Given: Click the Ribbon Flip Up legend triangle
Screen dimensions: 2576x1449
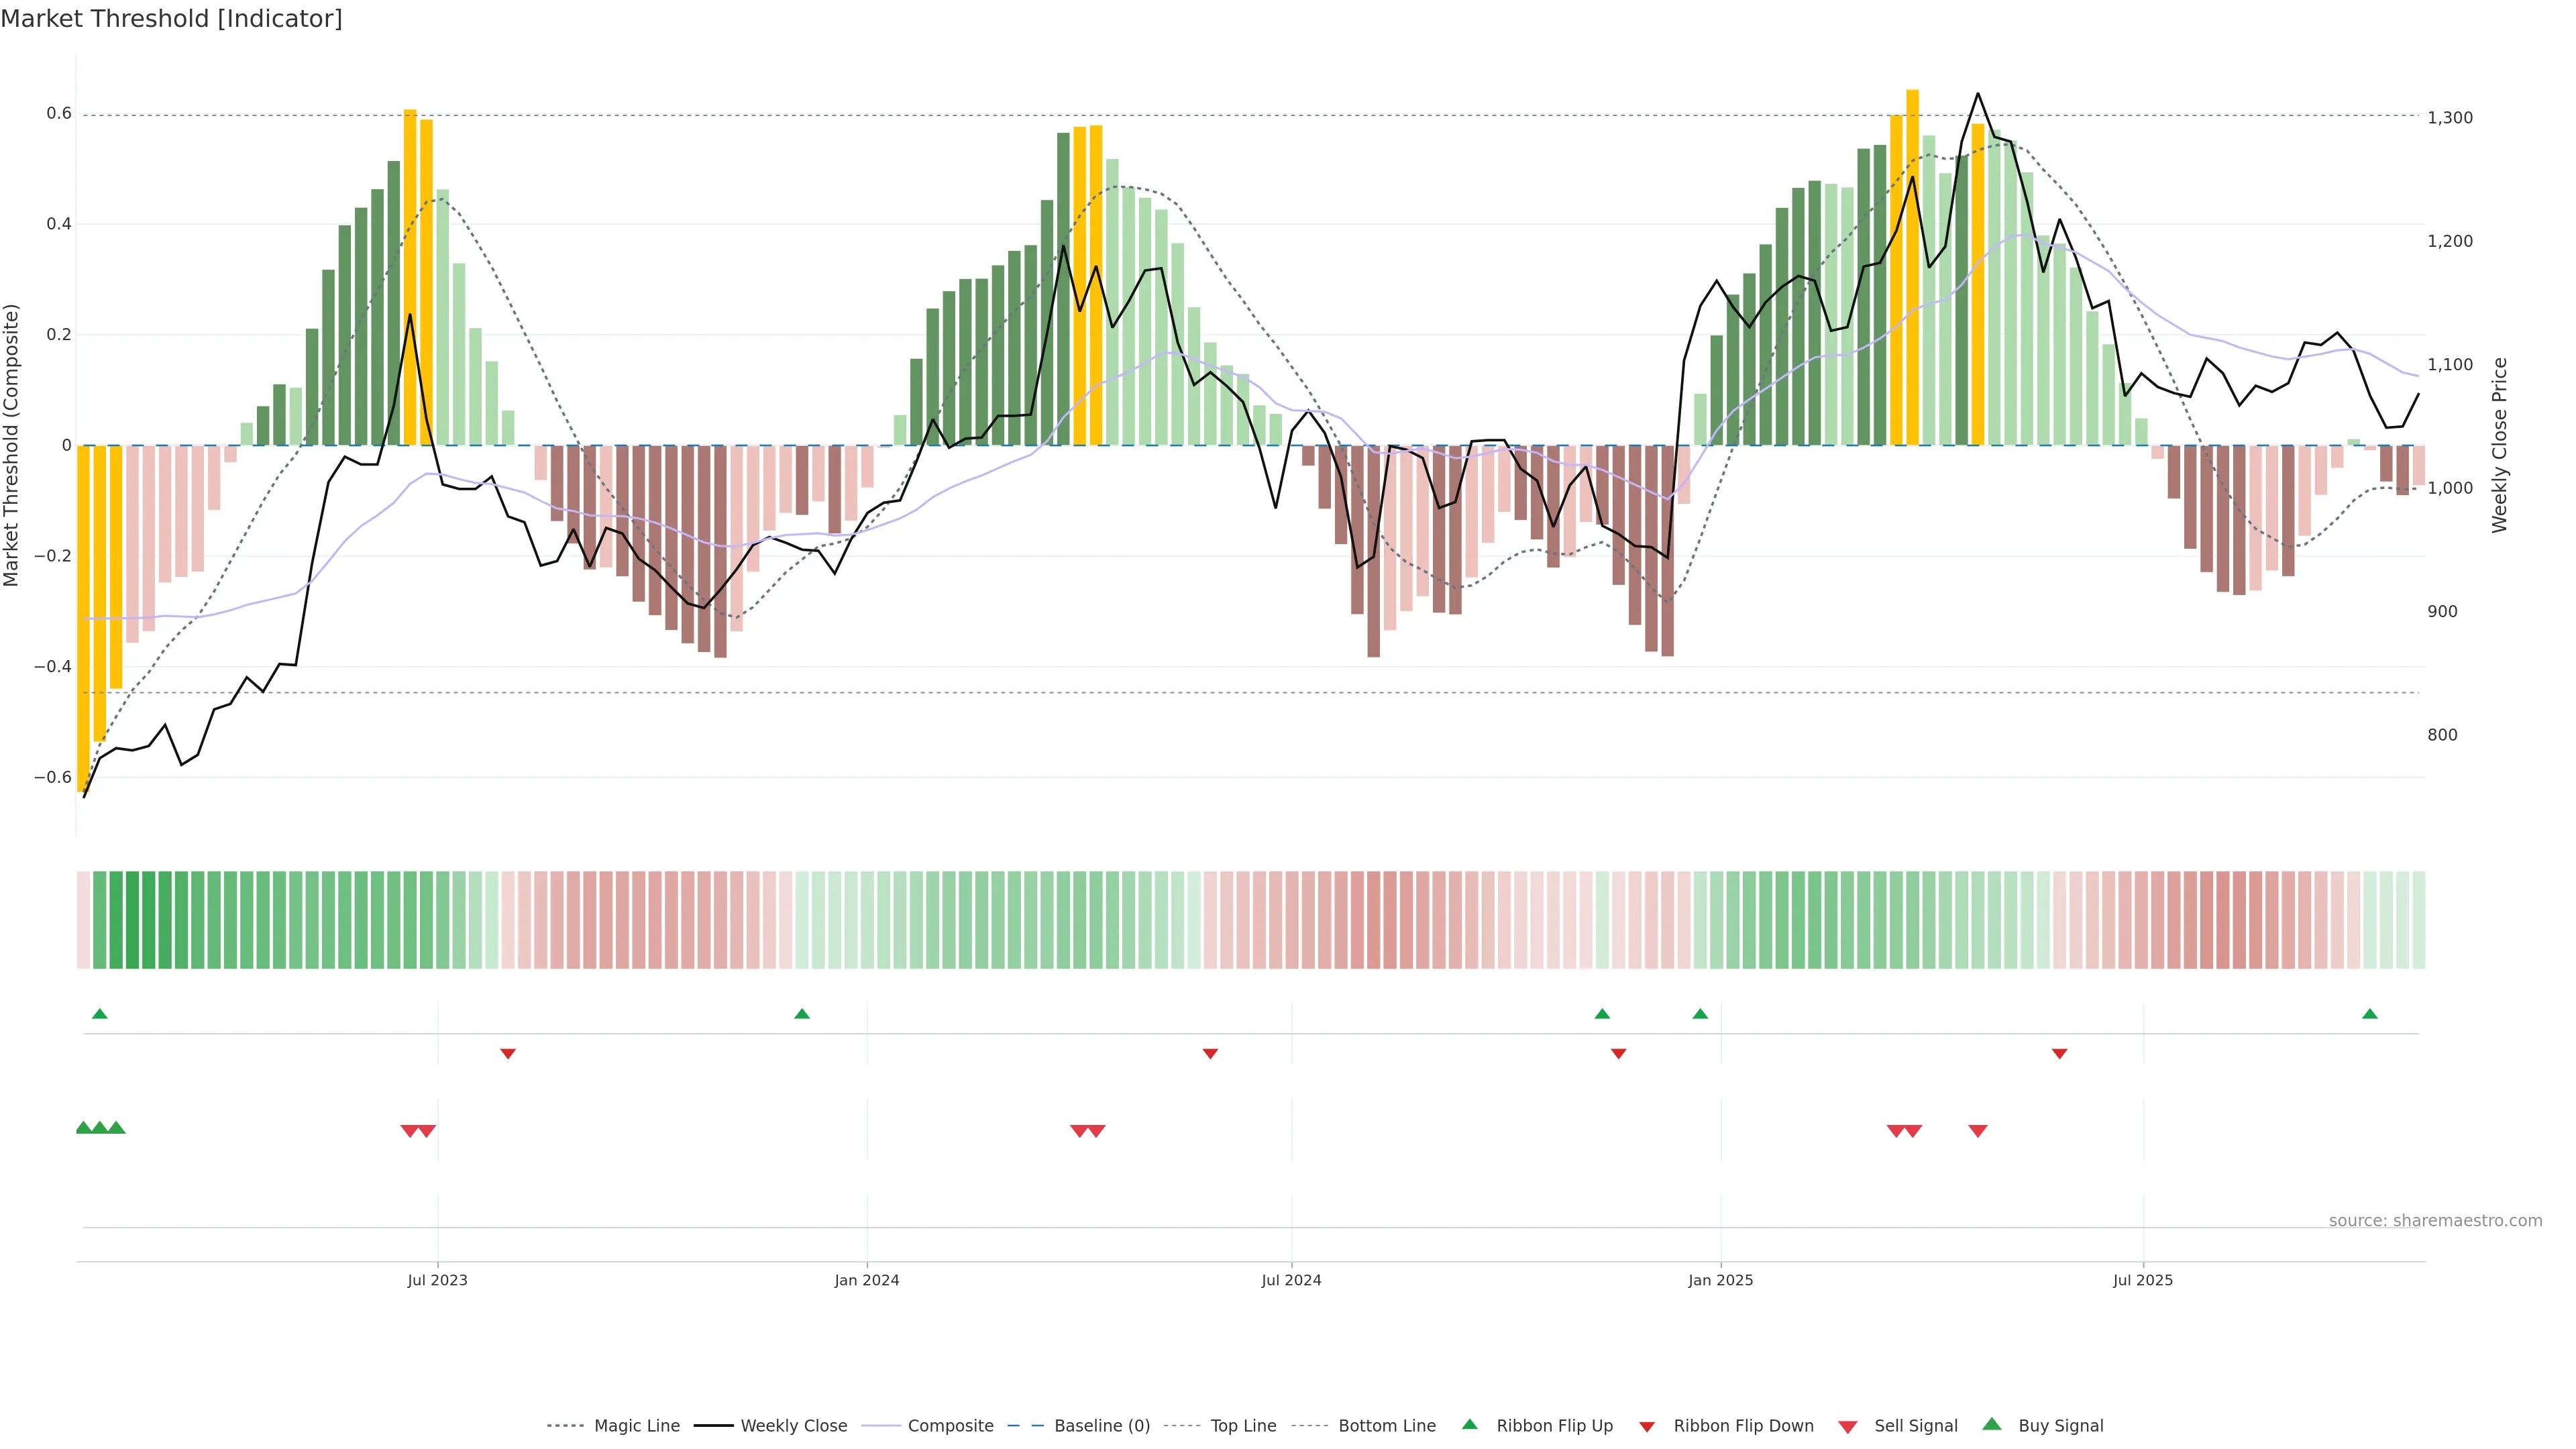Looking at the screenshot, I should pos(1469,1425).
